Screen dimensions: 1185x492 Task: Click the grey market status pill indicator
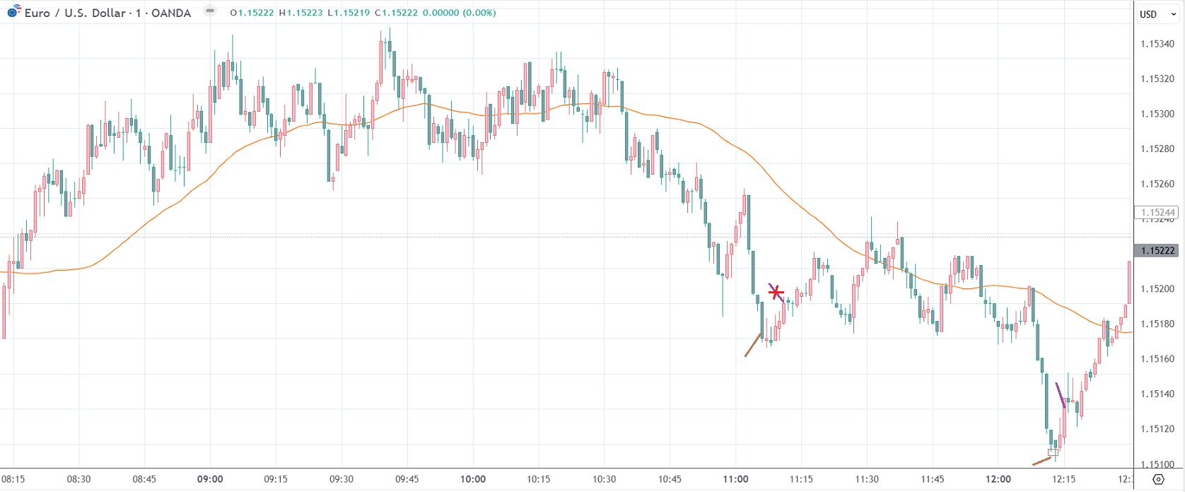click(x=209, y=11)
